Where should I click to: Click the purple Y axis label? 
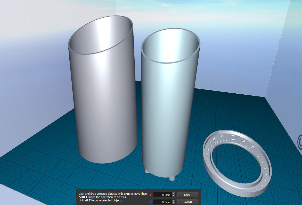pos(151,202)
